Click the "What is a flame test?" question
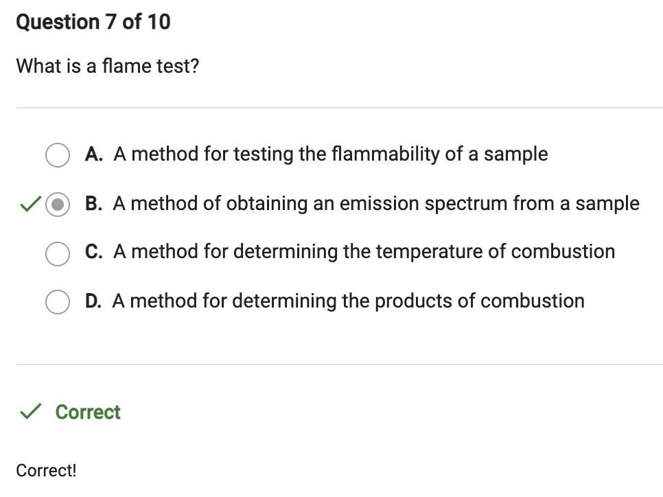The height and width of the screenshot is (497, 663). [x=107, y=67]
